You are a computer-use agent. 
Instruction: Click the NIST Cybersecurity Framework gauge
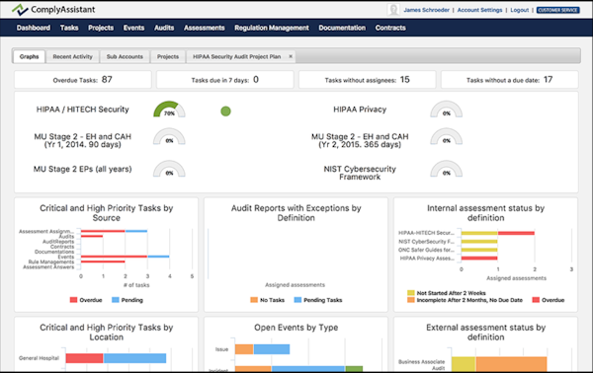click(x=447, y=169)
